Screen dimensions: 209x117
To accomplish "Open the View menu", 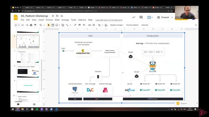I will [34, 20].
